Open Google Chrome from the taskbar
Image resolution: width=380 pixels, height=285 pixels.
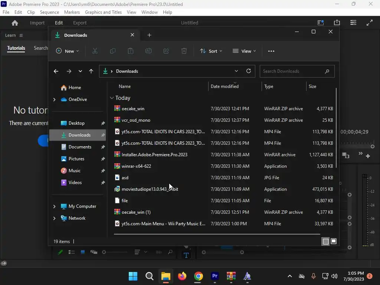[x=198, y=276]
